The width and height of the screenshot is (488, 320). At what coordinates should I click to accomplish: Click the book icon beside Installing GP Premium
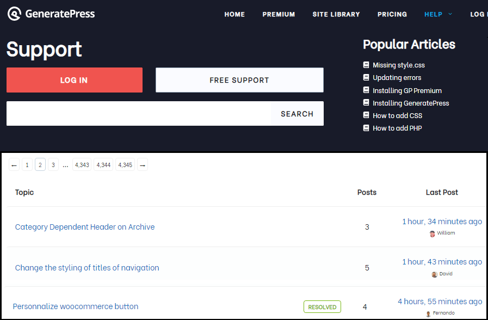pos(366,90)
